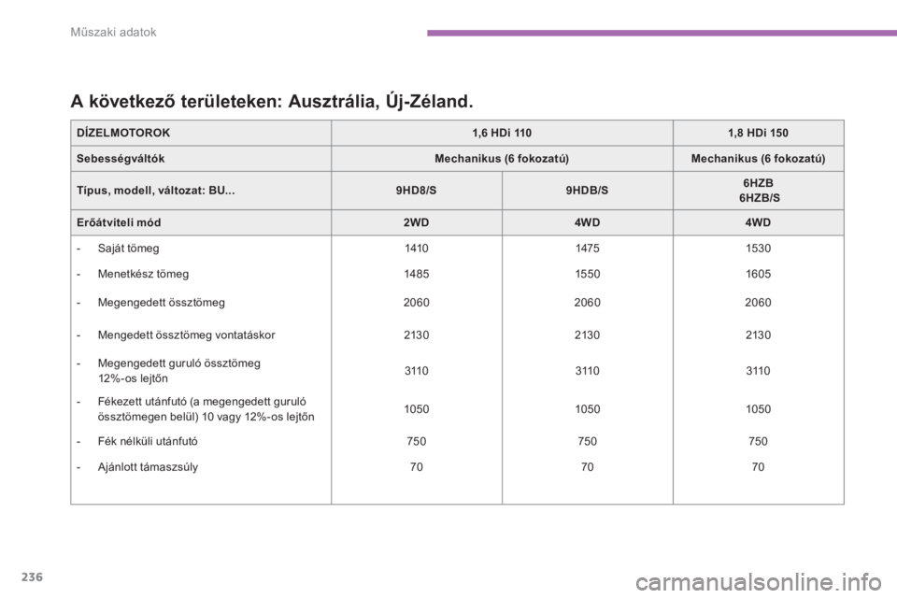Click '750' in the 2WD column
Viewport: 897px width, 598px height.
point(417,441)
